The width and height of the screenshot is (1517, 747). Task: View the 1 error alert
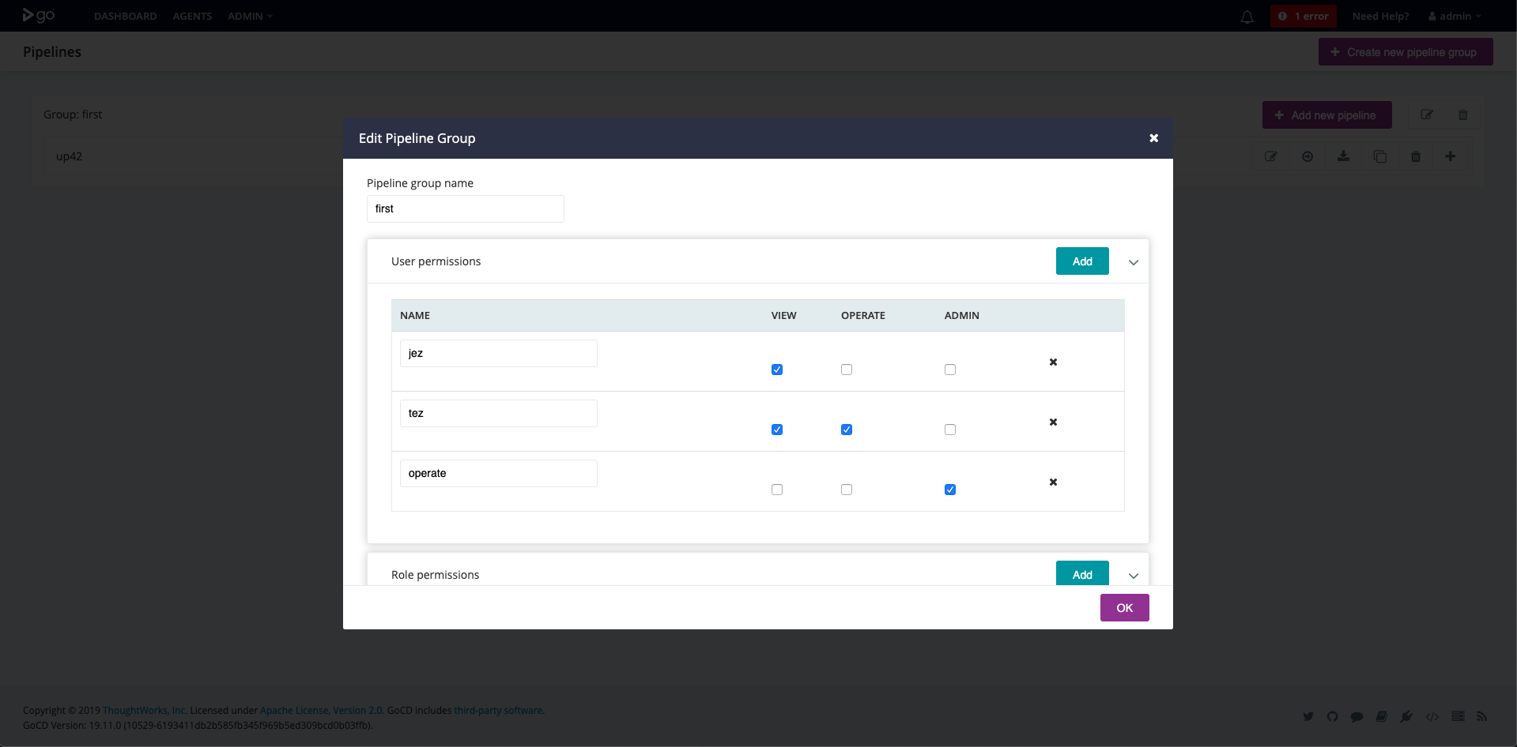1304,17
